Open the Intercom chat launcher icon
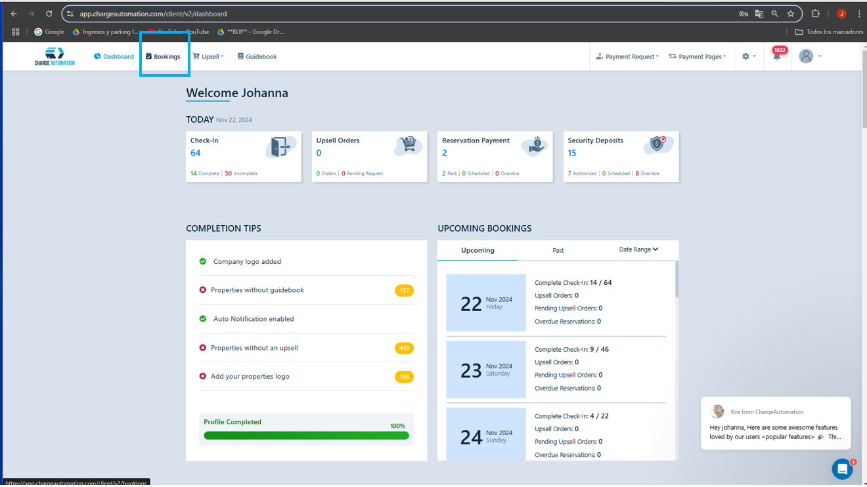 click(842, 469)
